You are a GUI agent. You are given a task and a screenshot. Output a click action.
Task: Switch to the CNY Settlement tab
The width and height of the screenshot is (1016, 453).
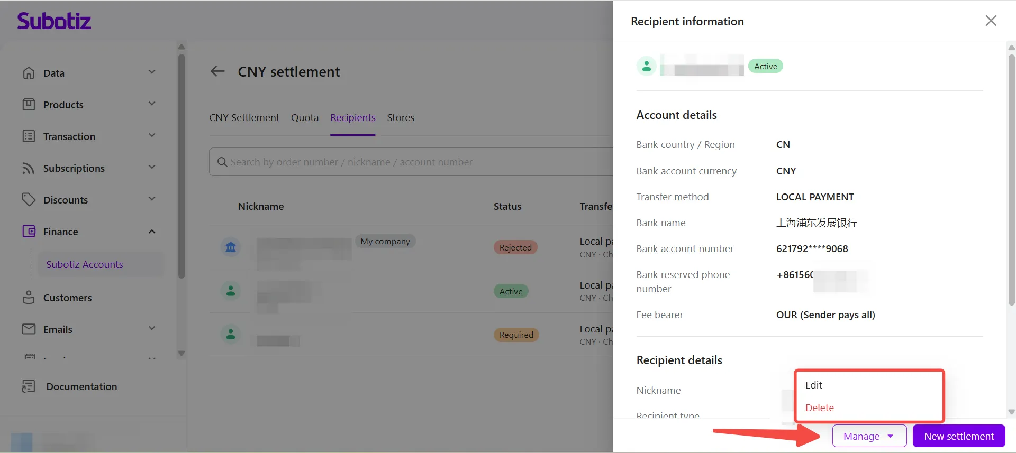tap(244, 117)
